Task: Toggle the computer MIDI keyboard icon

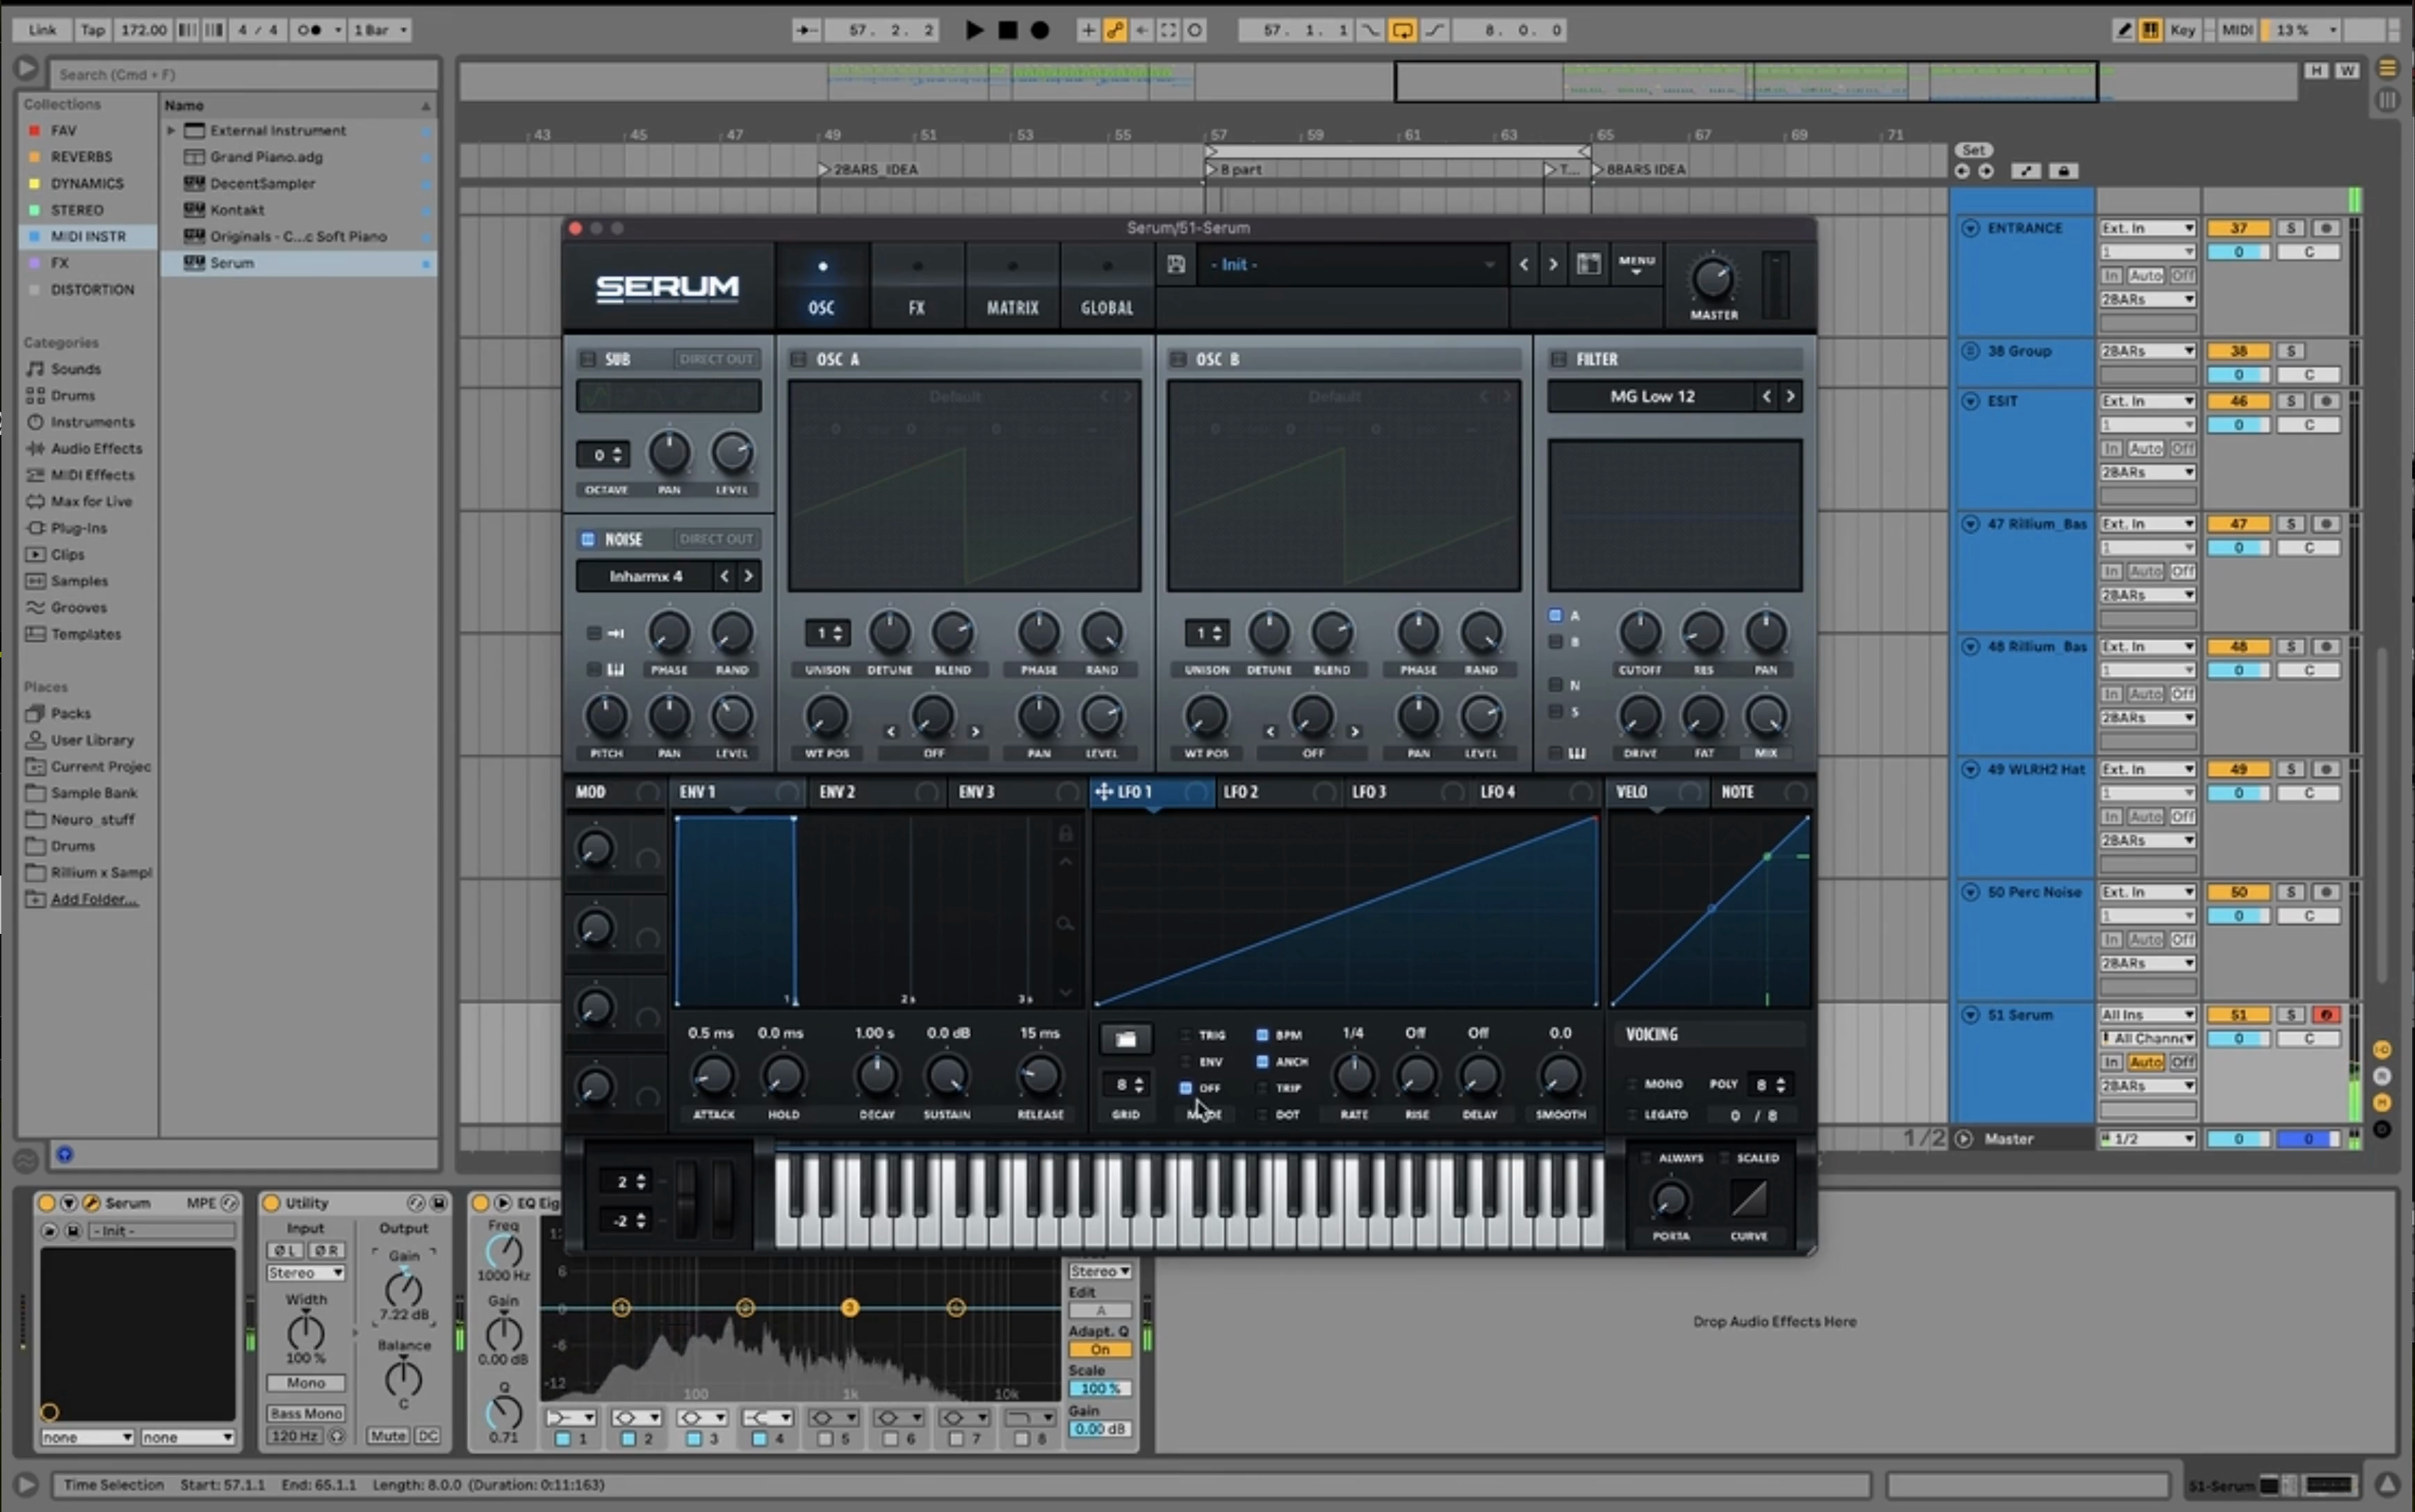Action: coord(2150,30)
